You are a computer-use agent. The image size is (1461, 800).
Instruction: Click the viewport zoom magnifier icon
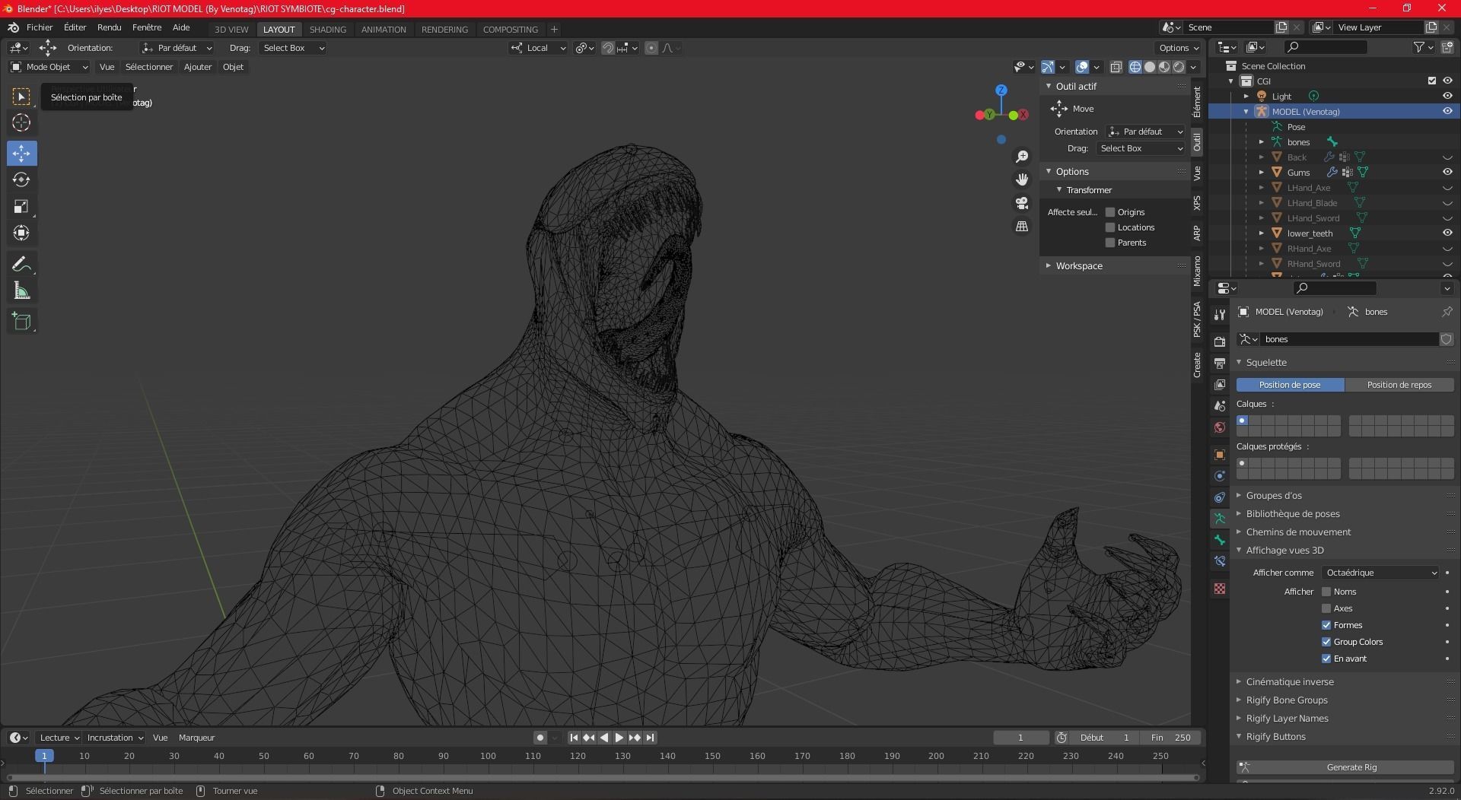(x=1022, y=157)
